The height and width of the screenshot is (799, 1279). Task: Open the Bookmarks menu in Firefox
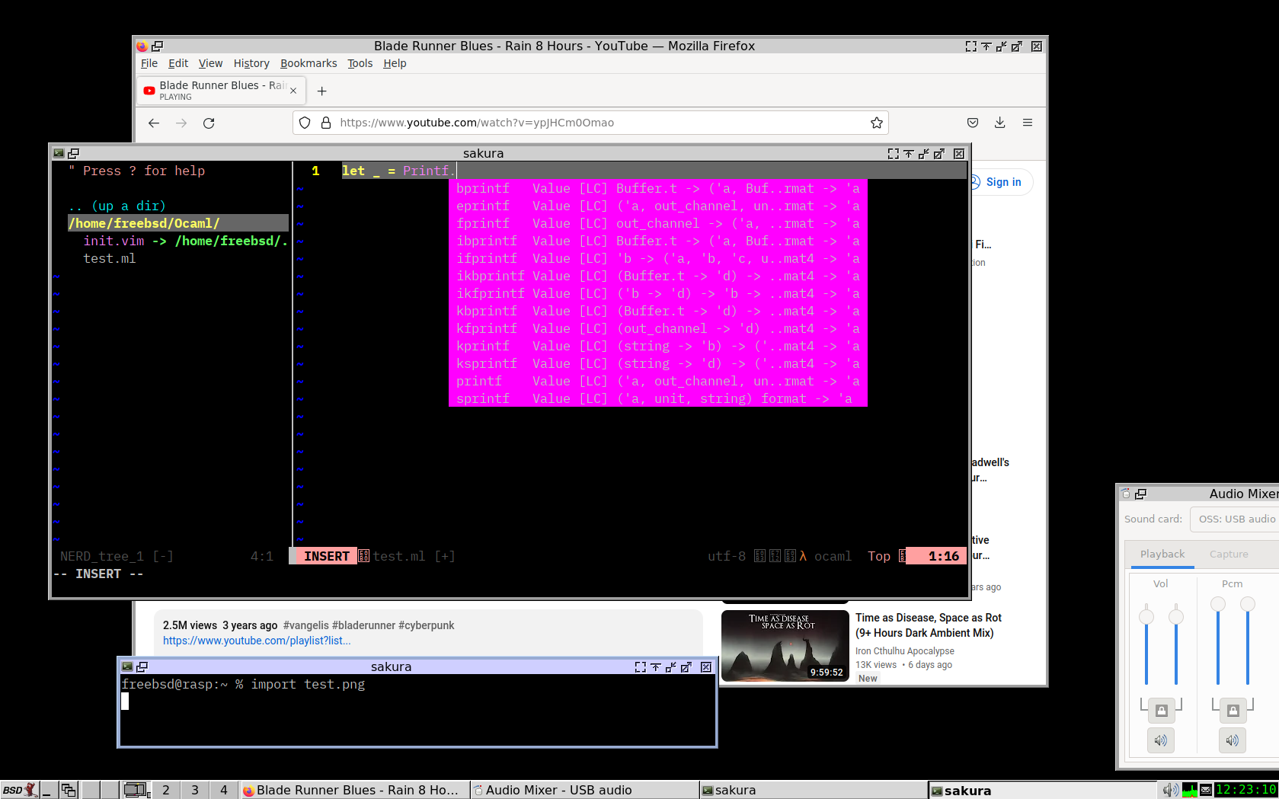(x=309, y=63)
